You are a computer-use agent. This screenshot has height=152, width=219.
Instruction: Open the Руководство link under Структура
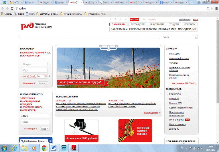tap(175, 54)
